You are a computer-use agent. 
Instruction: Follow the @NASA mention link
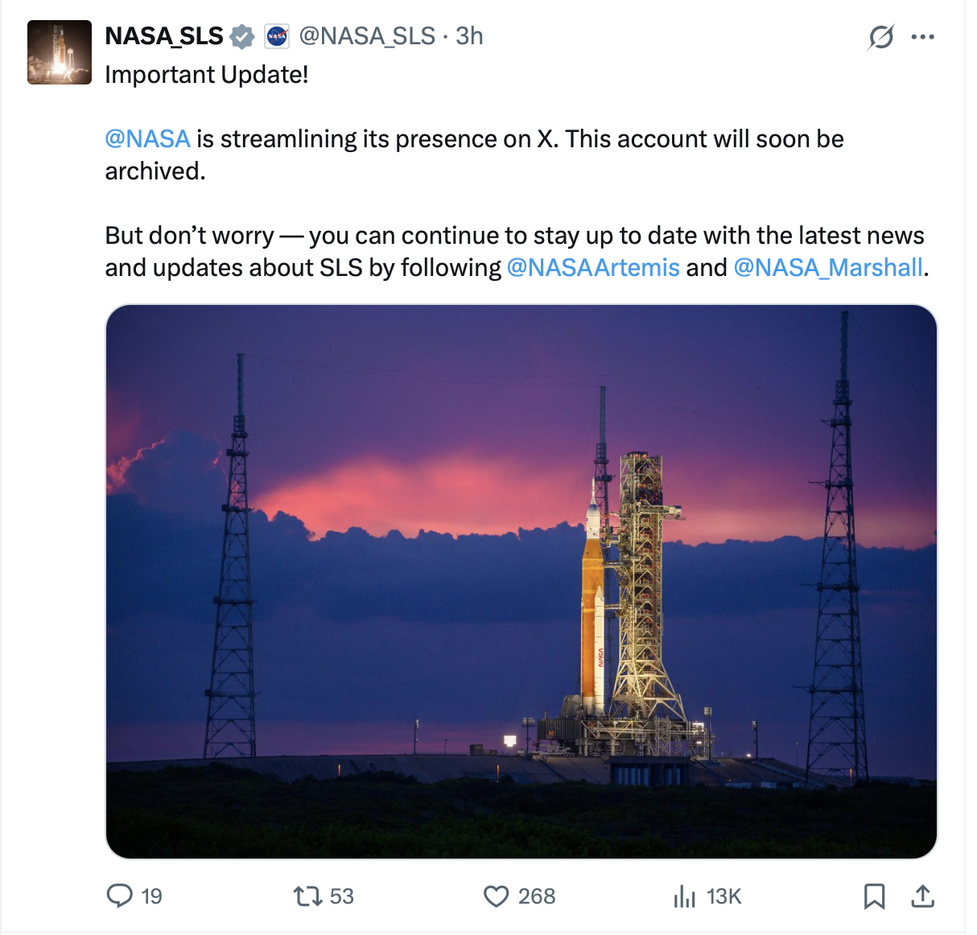pyautogui.click(x=148, y=139)
